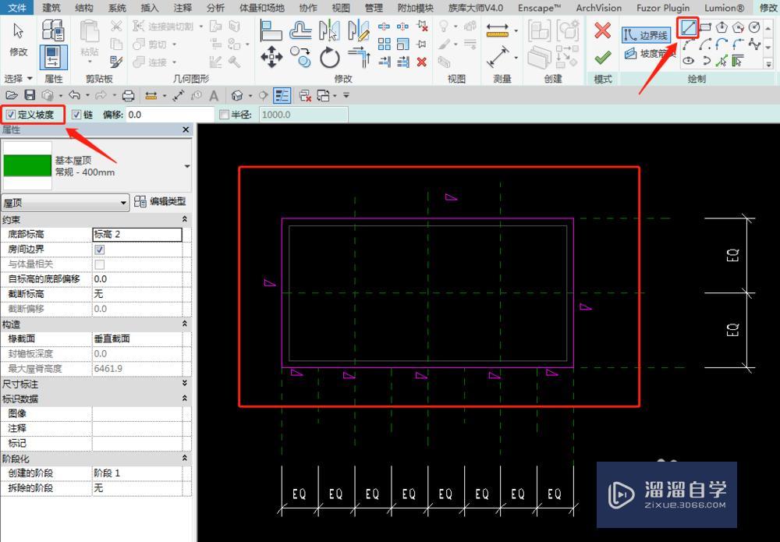Collapse the 标识数据 section
Image resolution: width=780 pixels, height=542 pixels.
[x=185, y=399]
